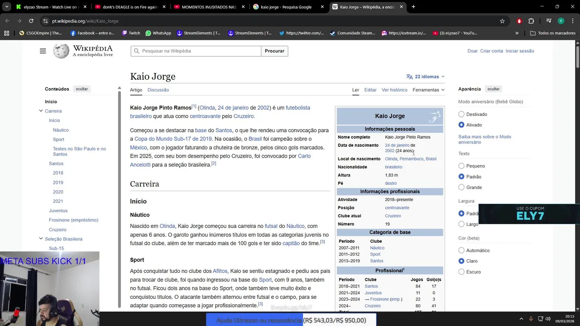Open a new tab with plus icon
Image resolution: width=580 pixels, height=326 pixels.
413,7
